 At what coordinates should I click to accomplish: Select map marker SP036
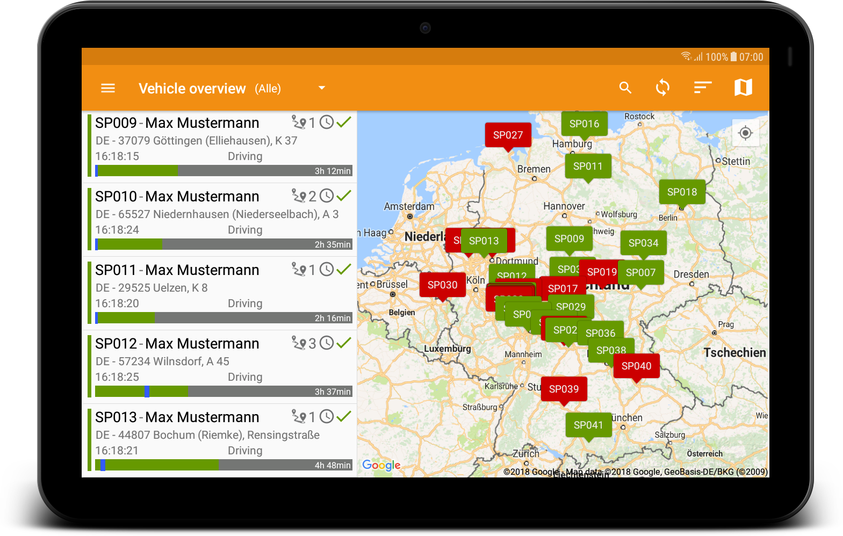pyautogui.click(x=600, y=333)
